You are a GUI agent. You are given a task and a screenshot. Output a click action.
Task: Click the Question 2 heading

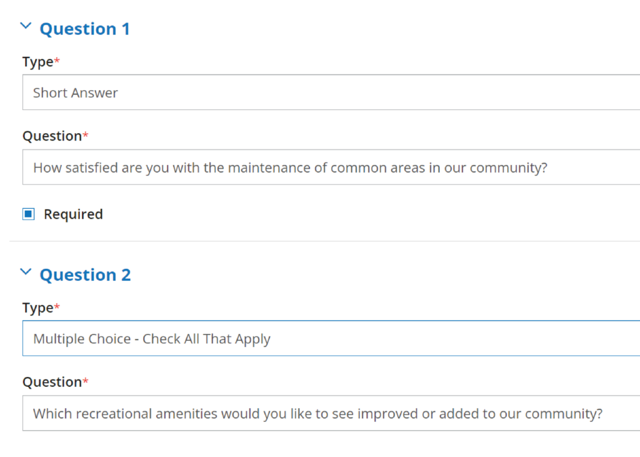pos(85,275)
